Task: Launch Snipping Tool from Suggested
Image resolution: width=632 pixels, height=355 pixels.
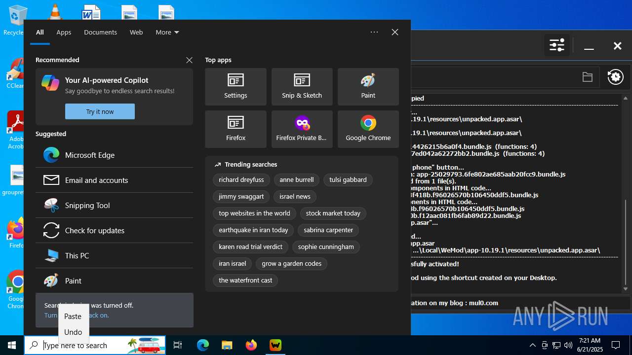Action: [x=114, y=205]
